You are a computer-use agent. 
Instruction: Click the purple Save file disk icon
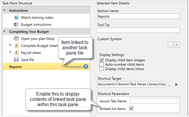pos(16,60)
